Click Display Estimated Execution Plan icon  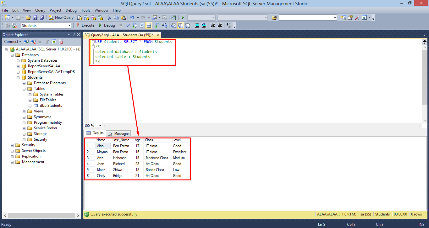[x=135, y=25]
